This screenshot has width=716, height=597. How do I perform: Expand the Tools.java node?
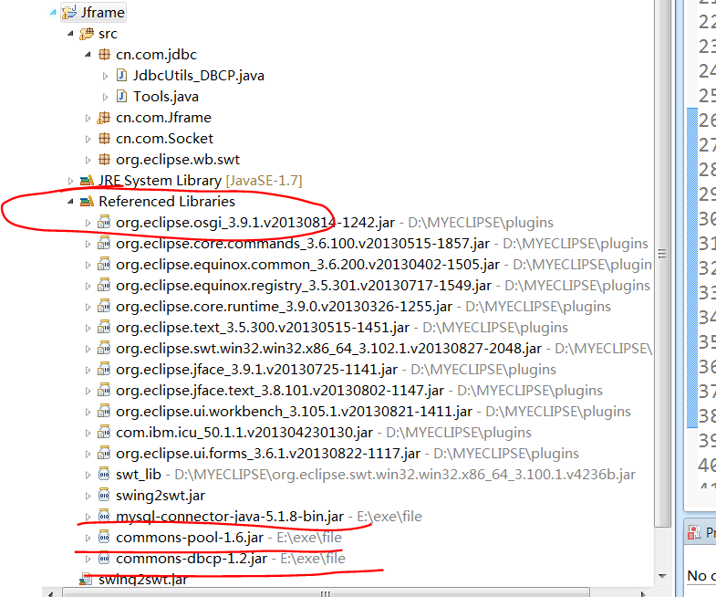pos(105,97)
